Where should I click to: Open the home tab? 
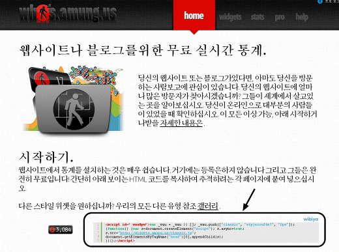pos(194,16)
